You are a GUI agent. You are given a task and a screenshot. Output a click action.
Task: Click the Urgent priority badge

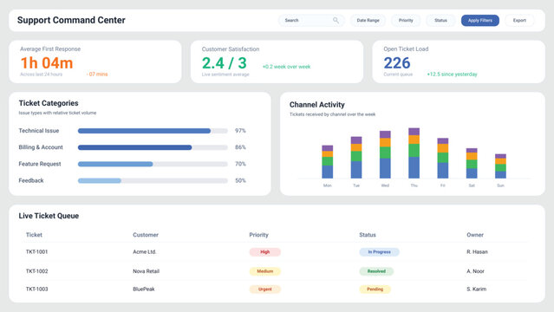click(x=265, y=289)
